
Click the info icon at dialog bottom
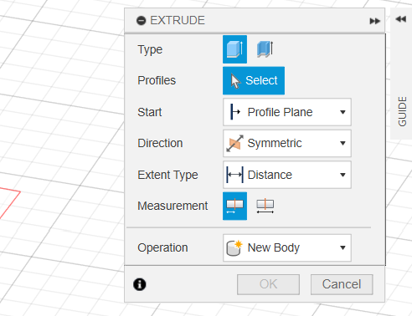click(140, 284)
